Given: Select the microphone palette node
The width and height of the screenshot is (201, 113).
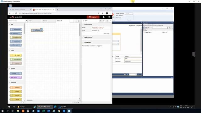Looking at the screenshot, I should [16, 59].
